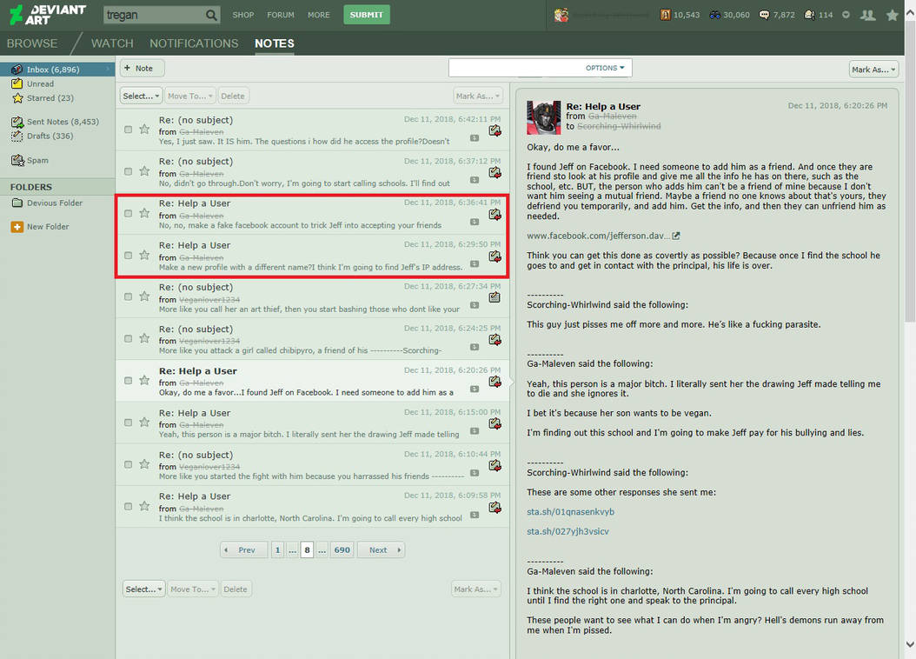Check the 6:09:58 PM note checkbox
Image resolution: width=916 pixels, height=659 pixels.
128,507
